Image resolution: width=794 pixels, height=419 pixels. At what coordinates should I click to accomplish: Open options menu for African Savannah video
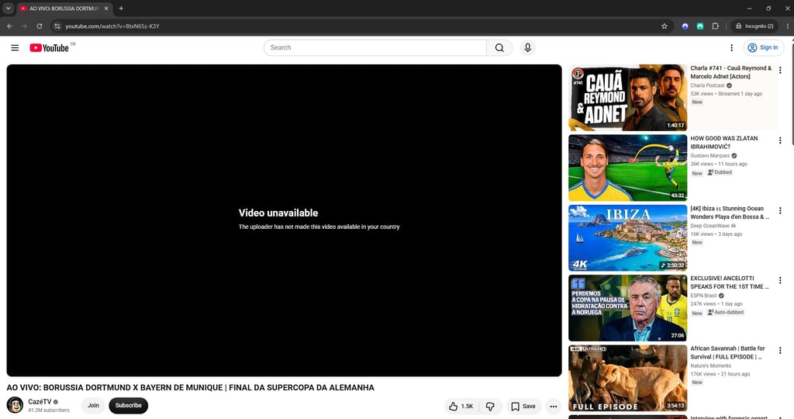(780, 351)
